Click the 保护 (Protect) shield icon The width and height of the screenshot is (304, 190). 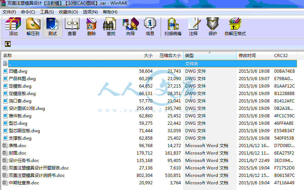click(x=212, y=24)
